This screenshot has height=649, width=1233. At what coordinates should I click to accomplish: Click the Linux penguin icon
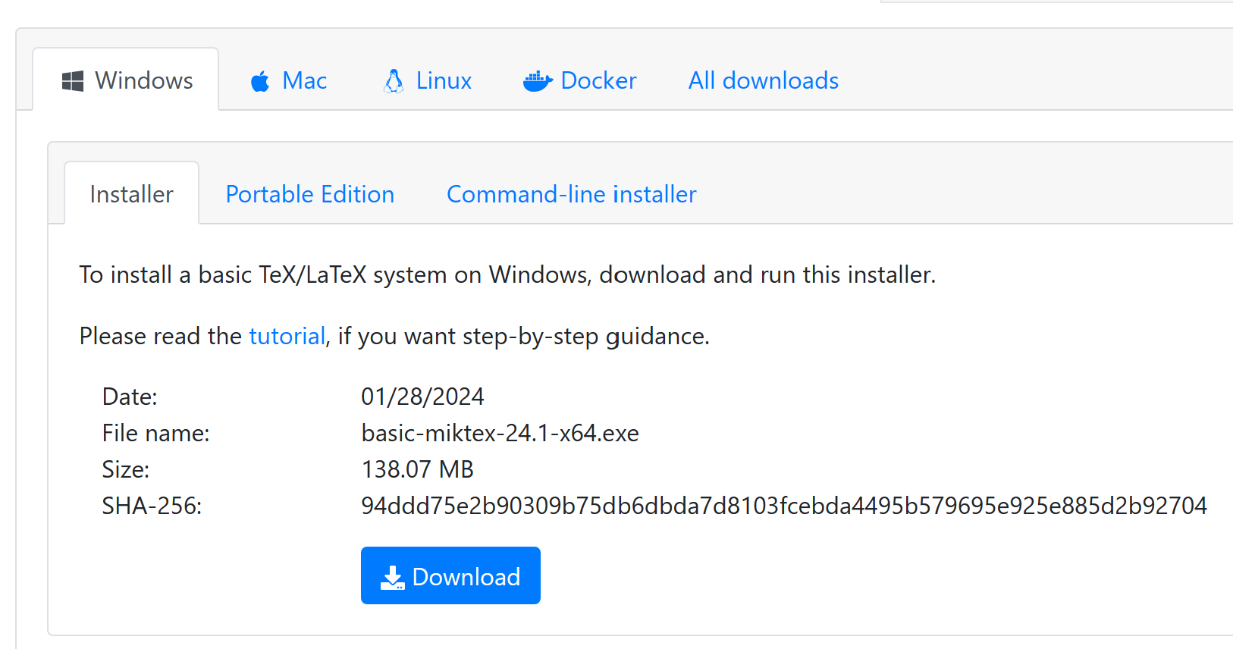[x=394, y=81]
